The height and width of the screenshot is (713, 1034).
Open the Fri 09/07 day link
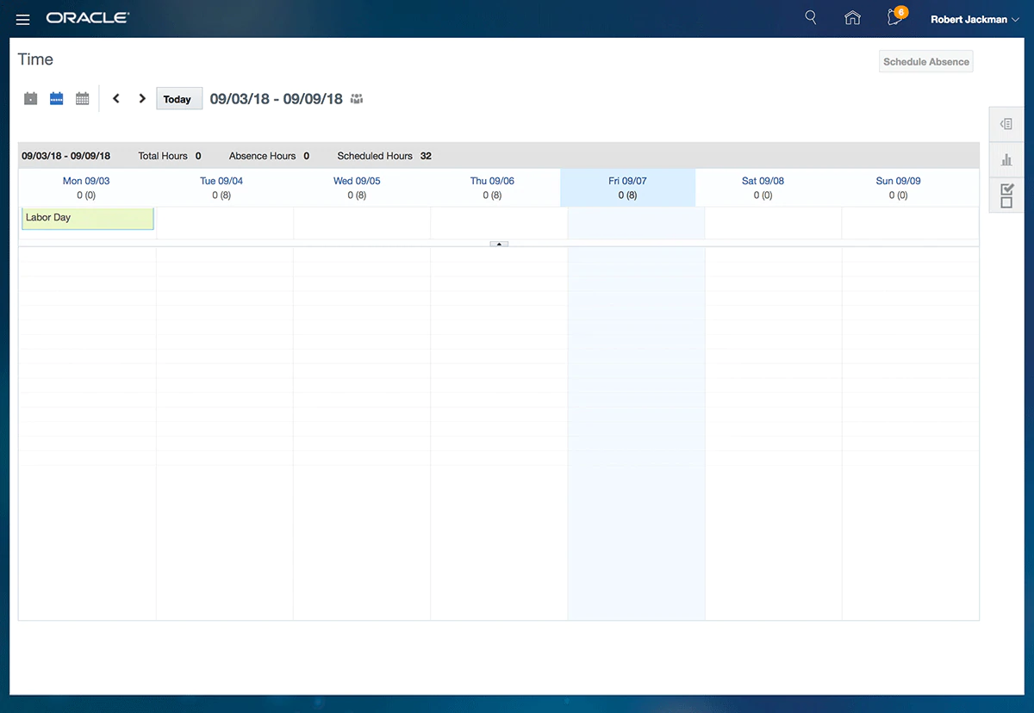(x=627, y=181)
